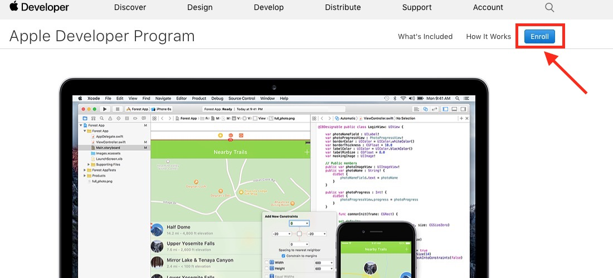Click the Half Dome trail thumbnail
Image resolution: width=613 pixels, height=278 pixels.
[157, 230]
